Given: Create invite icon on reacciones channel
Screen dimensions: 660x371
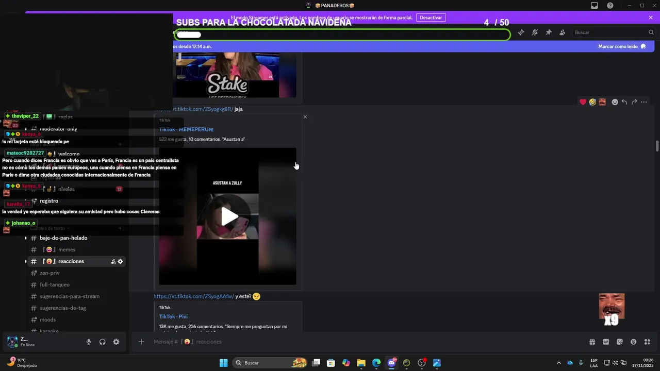Looking at the screenshot, I should coord(113,262).
